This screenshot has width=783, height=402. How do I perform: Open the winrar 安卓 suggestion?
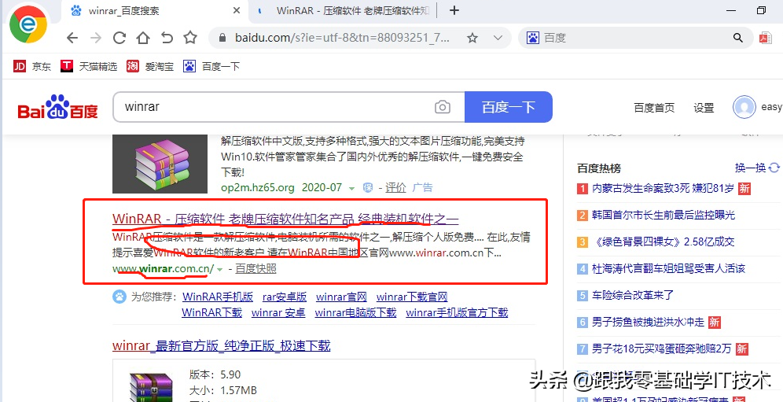tap(278, 313)
